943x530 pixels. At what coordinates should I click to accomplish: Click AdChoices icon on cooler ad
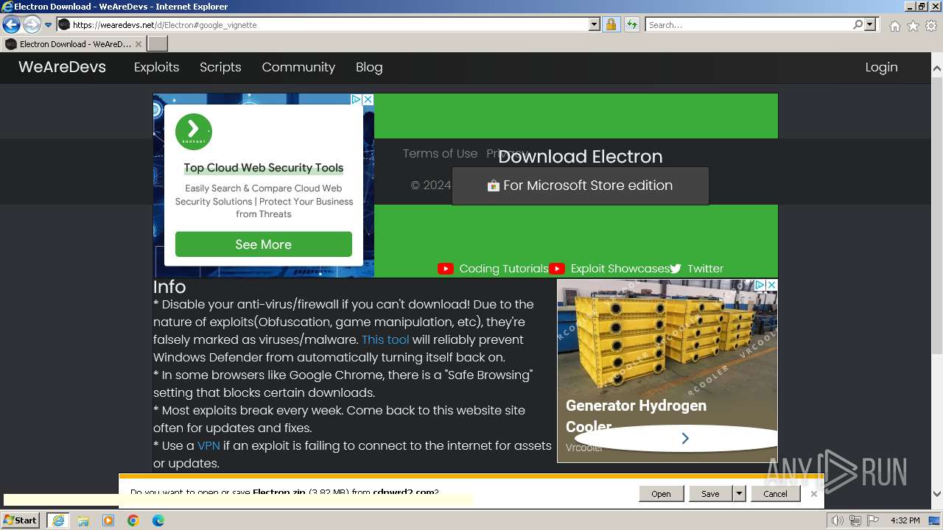coord(760,285)
